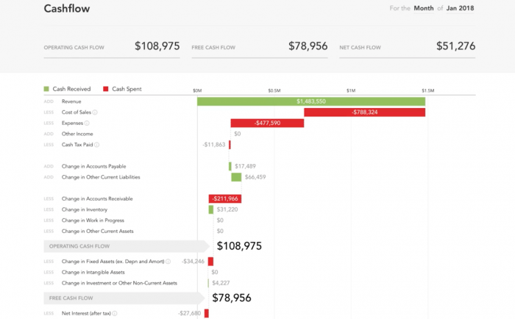Click the -$27,680 value
The image size is (515, 319).
189,313
